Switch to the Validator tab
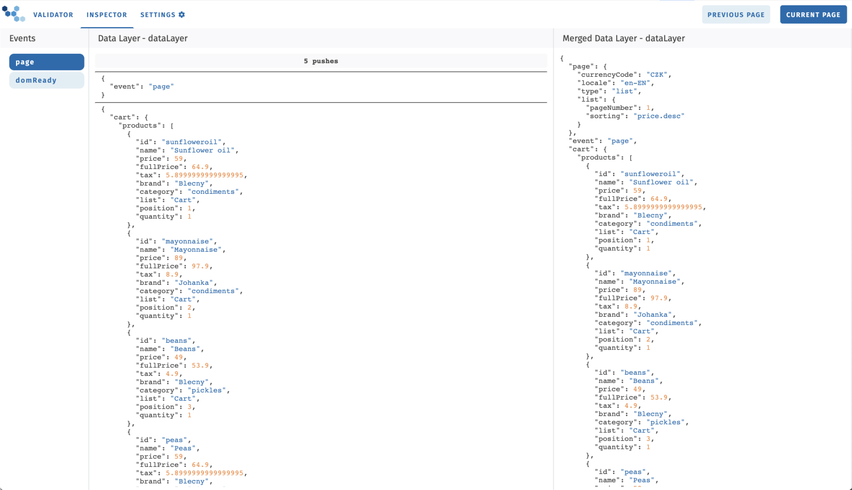This screenshot has width=852, height=490. [54, 15]
